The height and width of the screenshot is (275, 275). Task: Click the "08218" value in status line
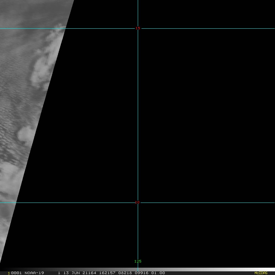[x=125, y=273]
